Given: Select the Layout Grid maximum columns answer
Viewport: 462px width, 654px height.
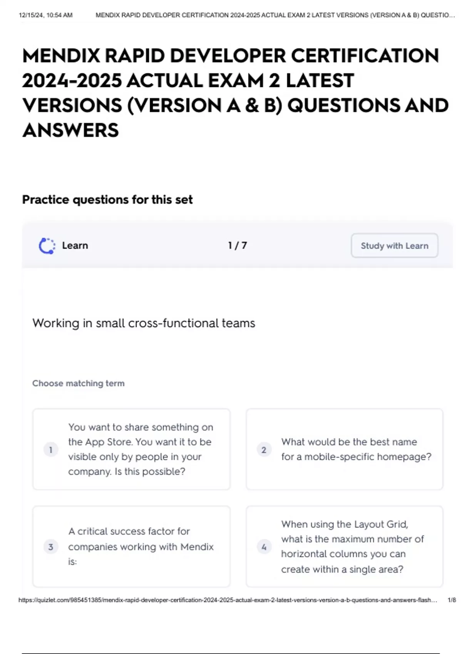Looking at the screenshot, I should coord(352,546).
